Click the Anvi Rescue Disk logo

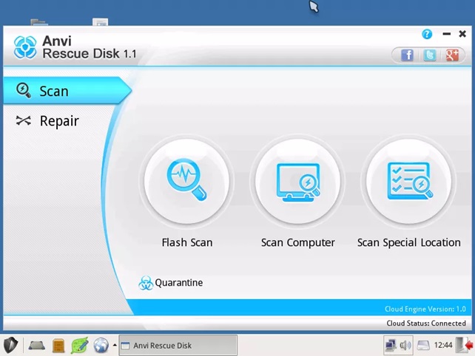pyautogui.click(x=25, y=47)
